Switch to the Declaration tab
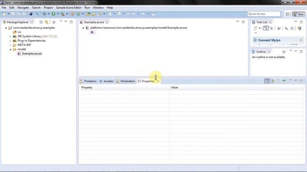The width and height of the screenshot is (307, 172). (x=126, y=81)
